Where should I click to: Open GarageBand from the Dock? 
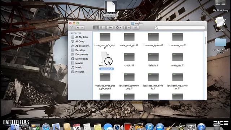[x=170, y=127]
